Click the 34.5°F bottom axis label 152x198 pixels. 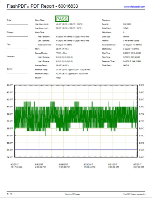click(10, 157)
